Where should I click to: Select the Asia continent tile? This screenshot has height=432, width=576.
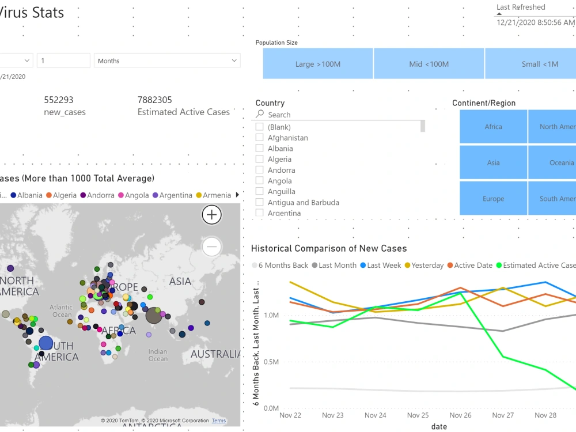click(493, 162)
